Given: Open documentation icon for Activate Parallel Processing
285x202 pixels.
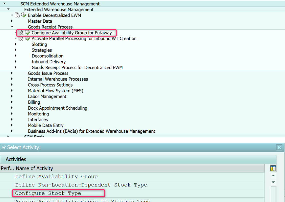Looking at the screenshot, I should tap(21, 39).
